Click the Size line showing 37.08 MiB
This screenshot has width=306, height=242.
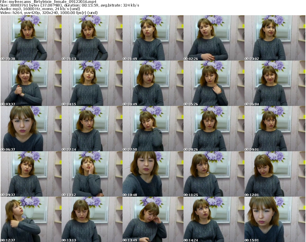click(x=69, y=5)
